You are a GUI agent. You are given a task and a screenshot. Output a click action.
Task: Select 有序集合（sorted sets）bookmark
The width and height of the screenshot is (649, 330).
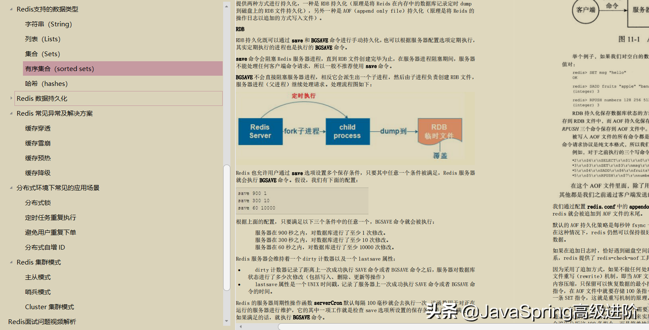pyautogui.click(x=123, y=68)
